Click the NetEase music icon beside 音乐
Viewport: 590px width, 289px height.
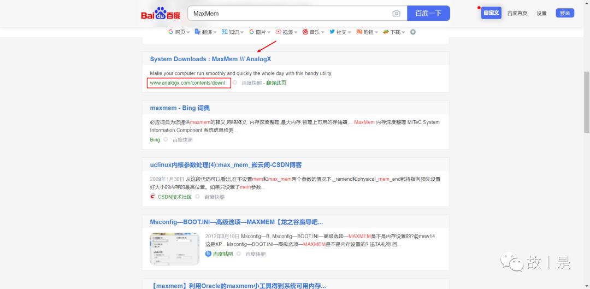coord(305,32)
